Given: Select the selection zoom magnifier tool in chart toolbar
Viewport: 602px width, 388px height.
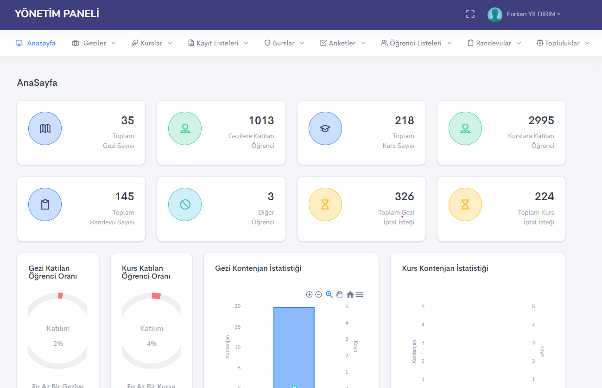Looking at the screenshot, I should pos(329,294).
